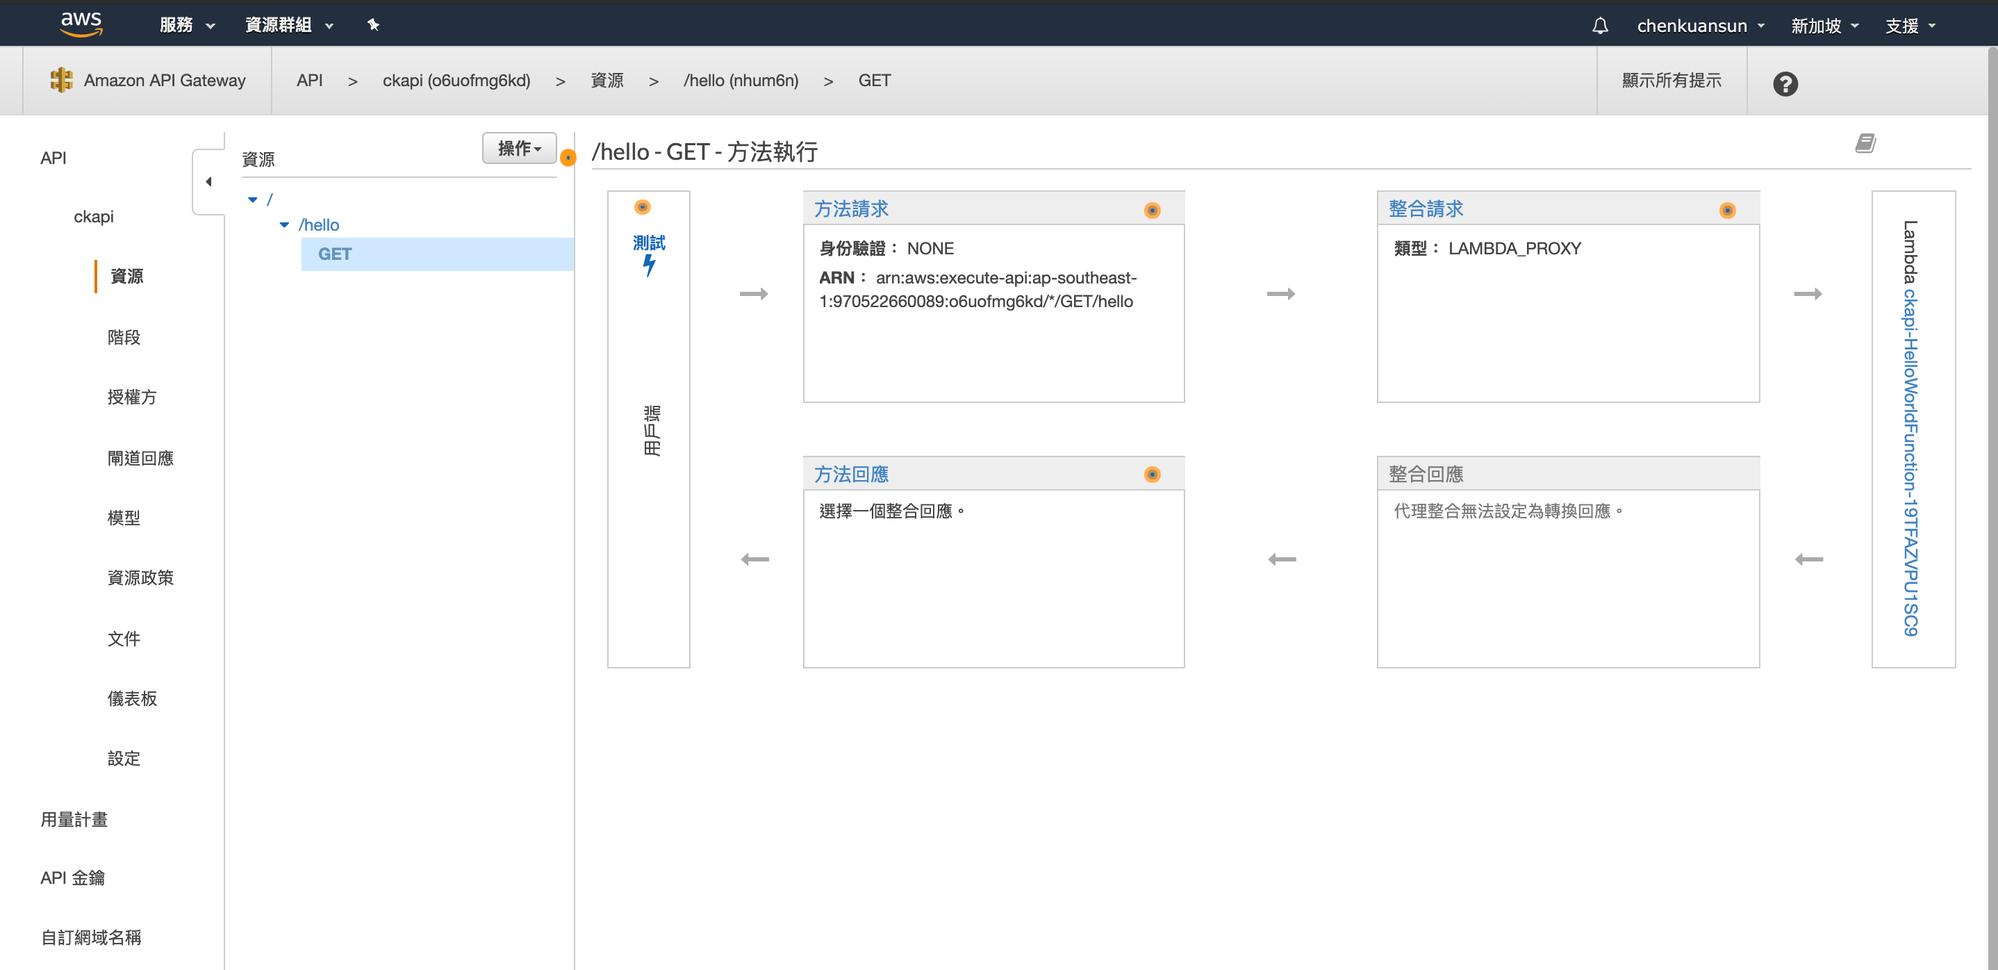Open the 服務 services dropdown
The image size is (1998, 970).
pyautogui.click(x=187, y=25)
